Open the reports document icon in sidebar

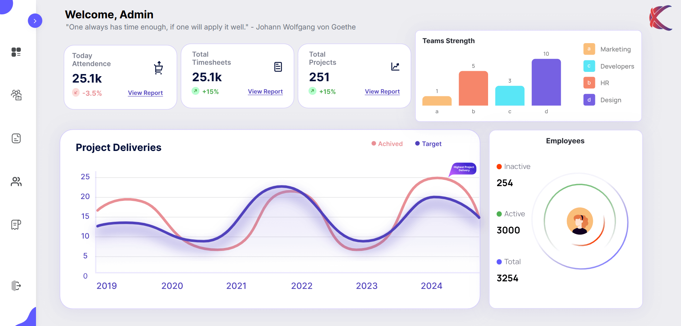tap(16, 225)
